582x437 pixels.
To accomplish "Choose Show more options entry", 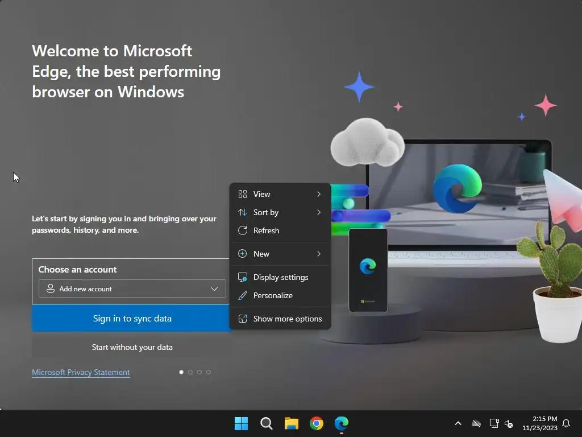I will tap(280, 319).
